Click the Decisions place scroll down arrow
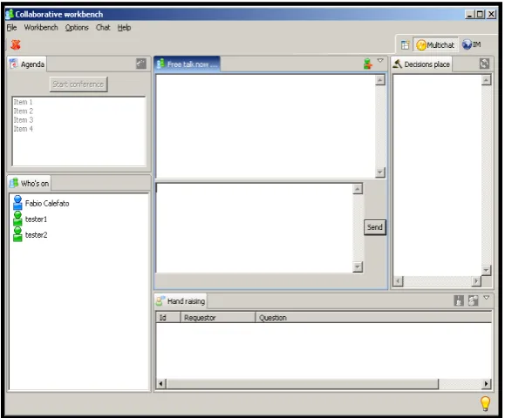The width and height of the screenshot is (505, 418). pos(486,270)
